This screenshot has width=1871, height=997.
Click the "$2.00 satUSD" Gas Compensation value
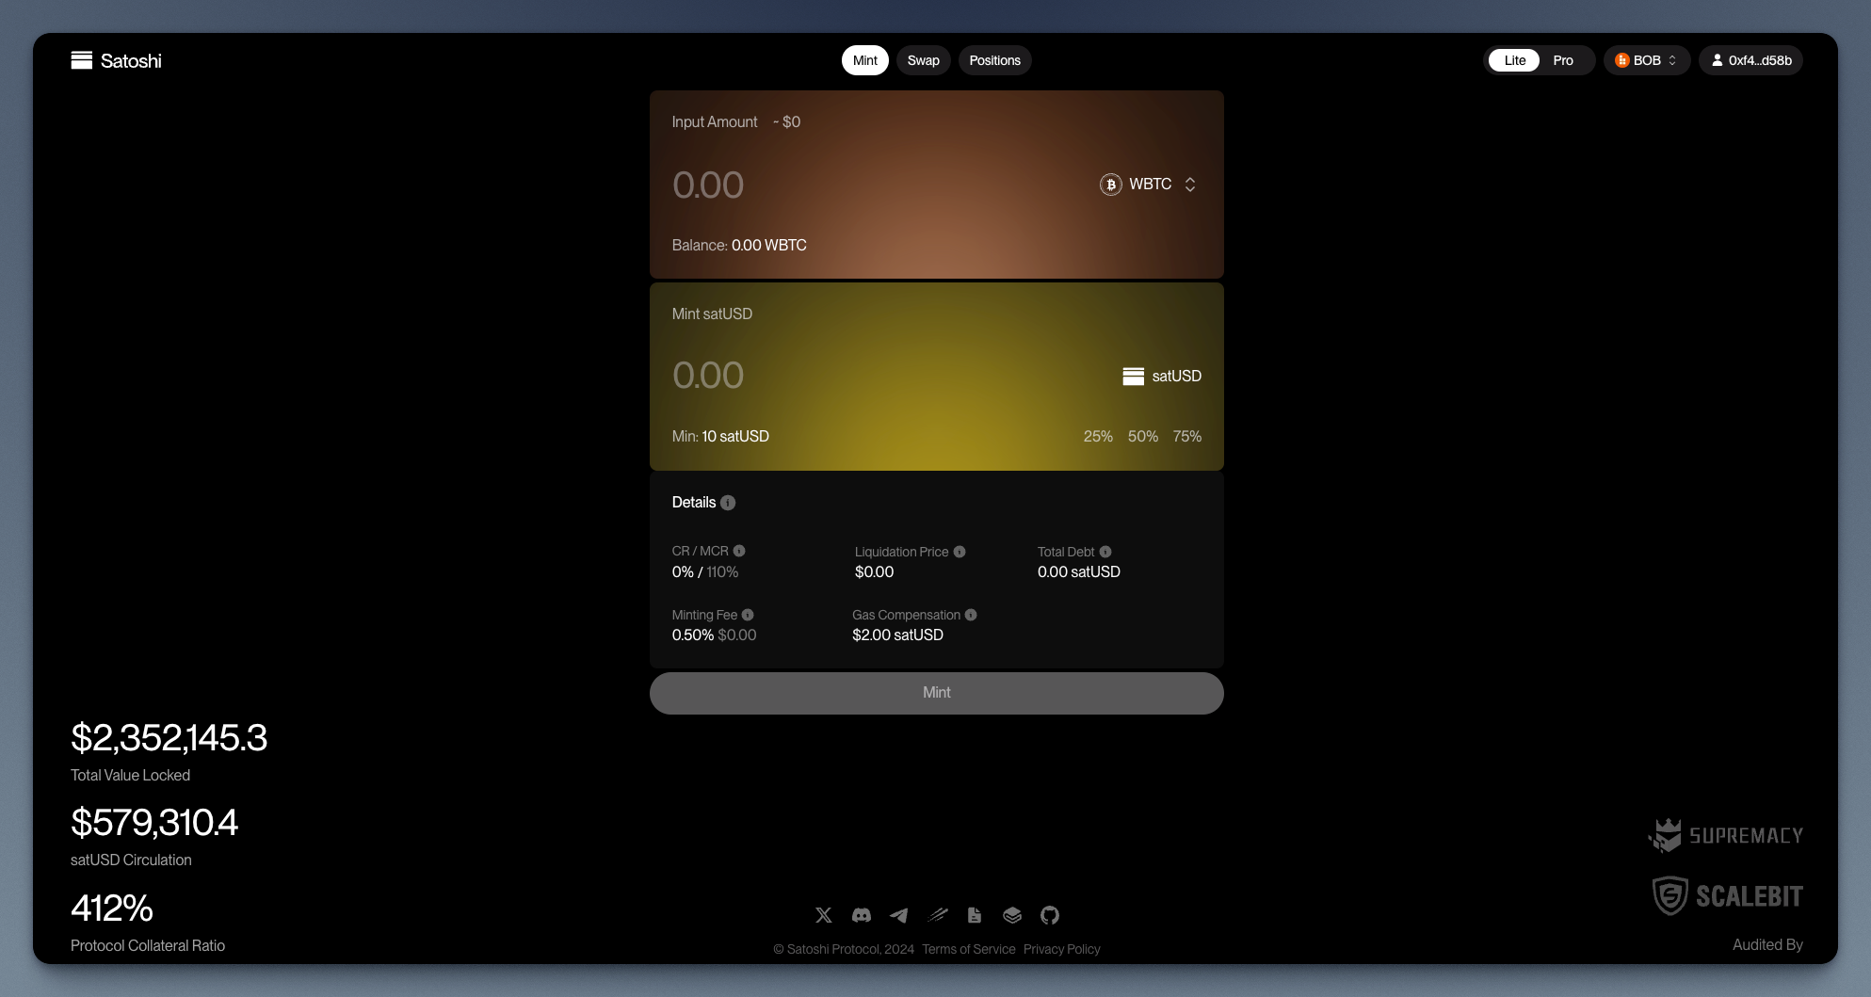[x=898, y=635]
